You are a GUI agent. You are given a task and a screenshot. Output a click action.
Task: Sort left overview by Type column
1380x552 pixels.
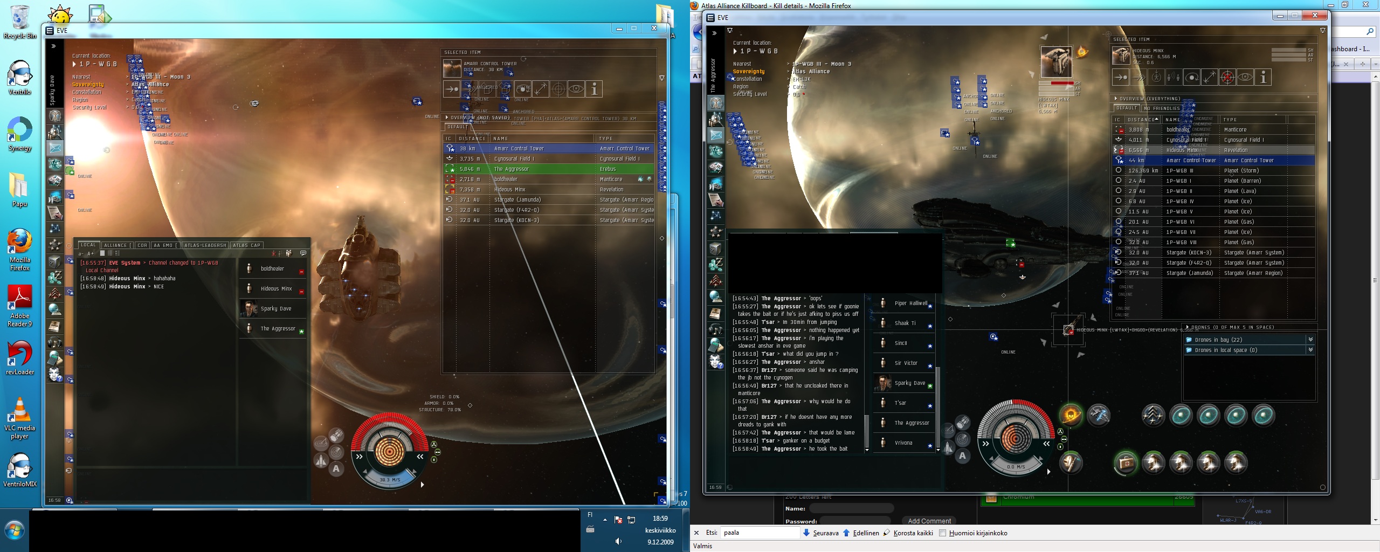click(x=625, y=139)
